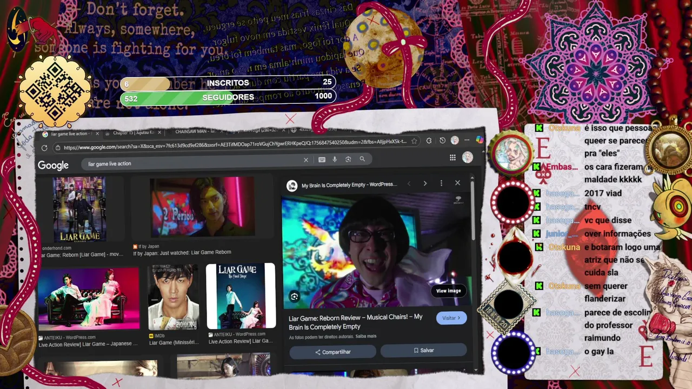Viewport: 692px width, 389px height.
Task: Click chat message 'tncv'
Action: (x=593, y=206)
